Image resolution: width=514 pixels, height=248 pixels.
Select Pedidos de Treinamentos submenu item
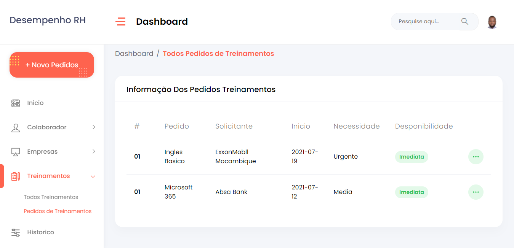pos(58,211)
